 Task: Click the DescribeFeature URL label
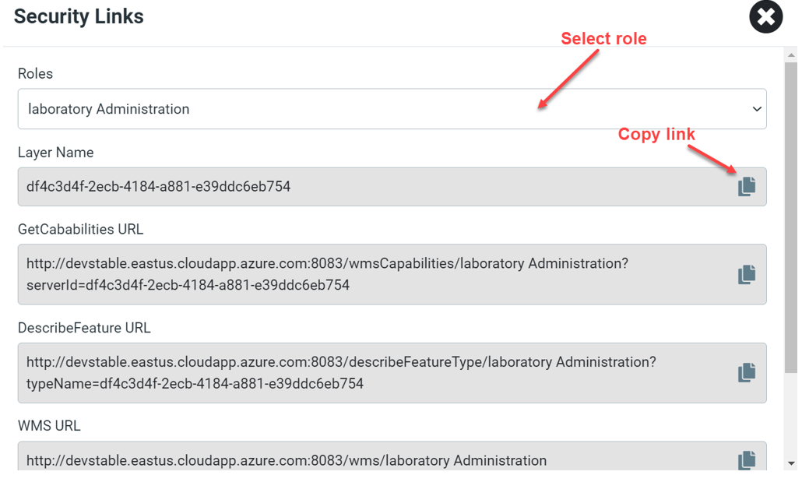(84, 329)
